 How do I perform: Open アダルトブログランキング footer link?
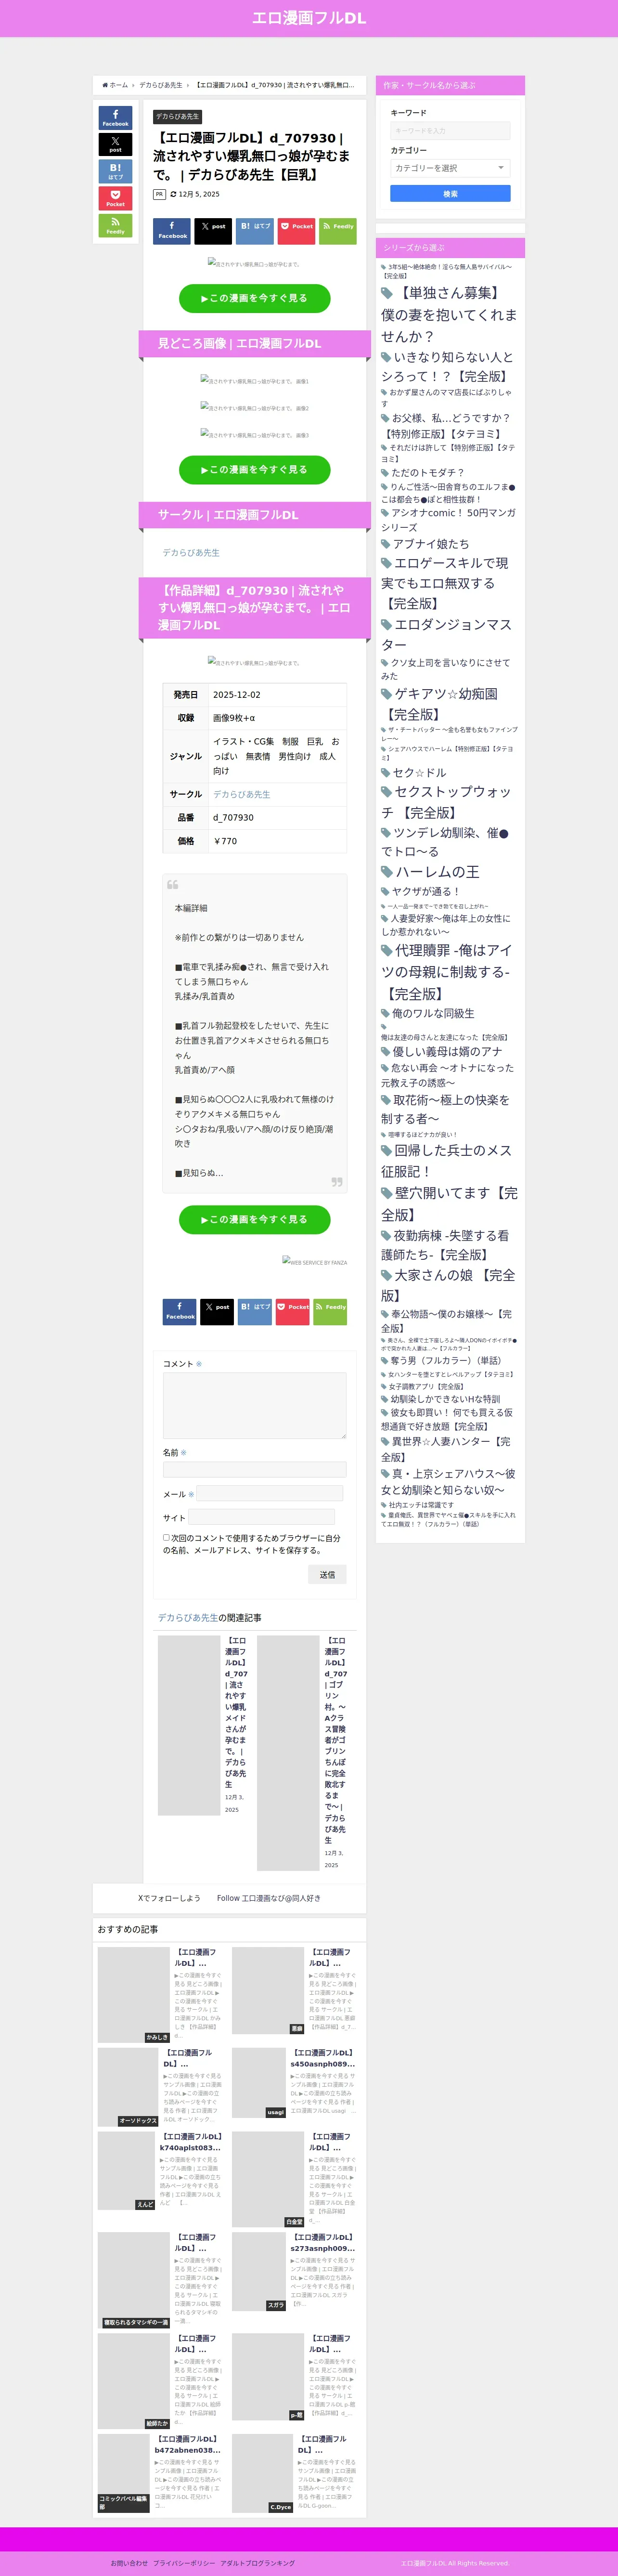pyautogui.click(x=257, y=2563)
